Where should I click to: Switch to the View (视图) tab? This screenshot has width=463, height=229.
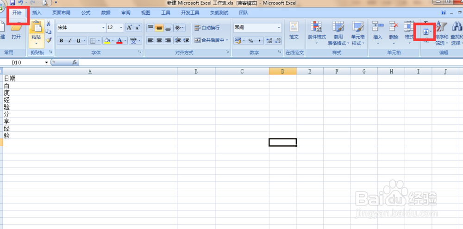click(145, 12)
